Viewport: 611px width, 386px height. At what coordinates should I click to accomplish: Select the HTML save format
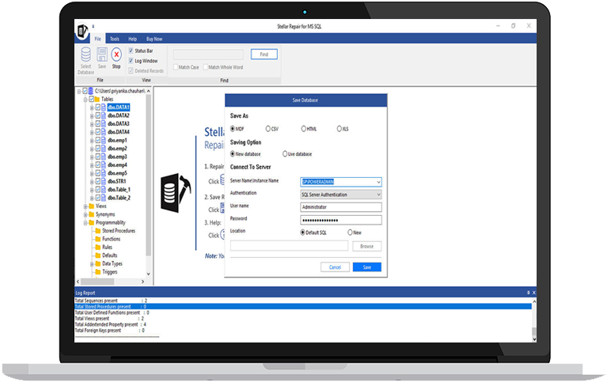[x=303, y=129]
